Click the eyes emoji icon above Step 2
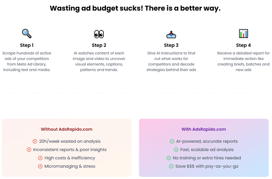Image resolution: width=272 pixels, height=179 pixels. tap(99, 34)
